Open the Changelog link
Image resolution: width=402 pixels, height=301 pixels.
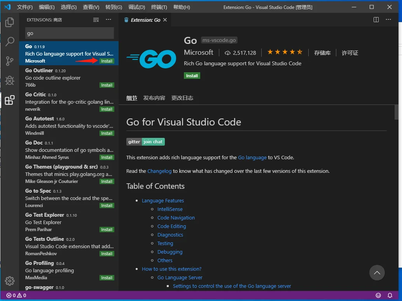(x=159, y=171)
